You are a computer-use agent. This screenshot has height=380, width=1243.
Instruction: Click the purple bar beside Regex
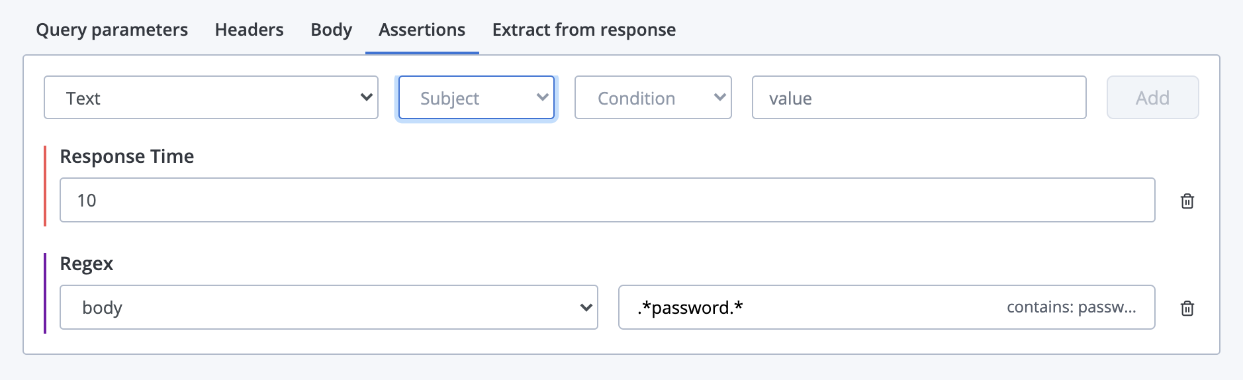pos(45,293)
